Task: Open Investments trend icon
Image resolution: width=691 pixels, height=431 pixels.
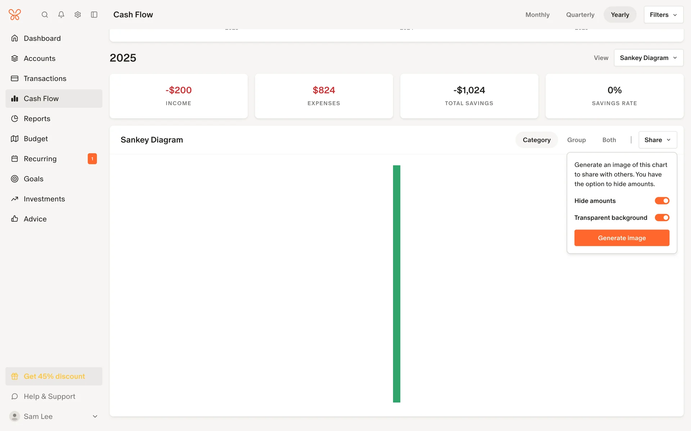Action: (15, 199)
